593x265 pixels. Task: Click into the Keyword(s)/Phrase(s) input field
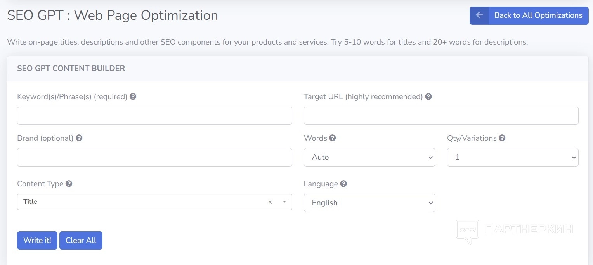pyautogui.click(x=154, y=116)
